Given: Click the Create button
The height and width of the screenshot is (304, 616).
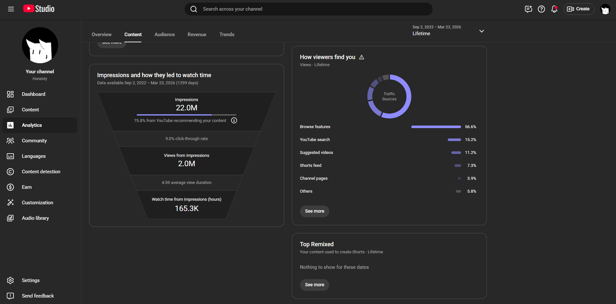Looking at the screenshot, I should 579,9.
